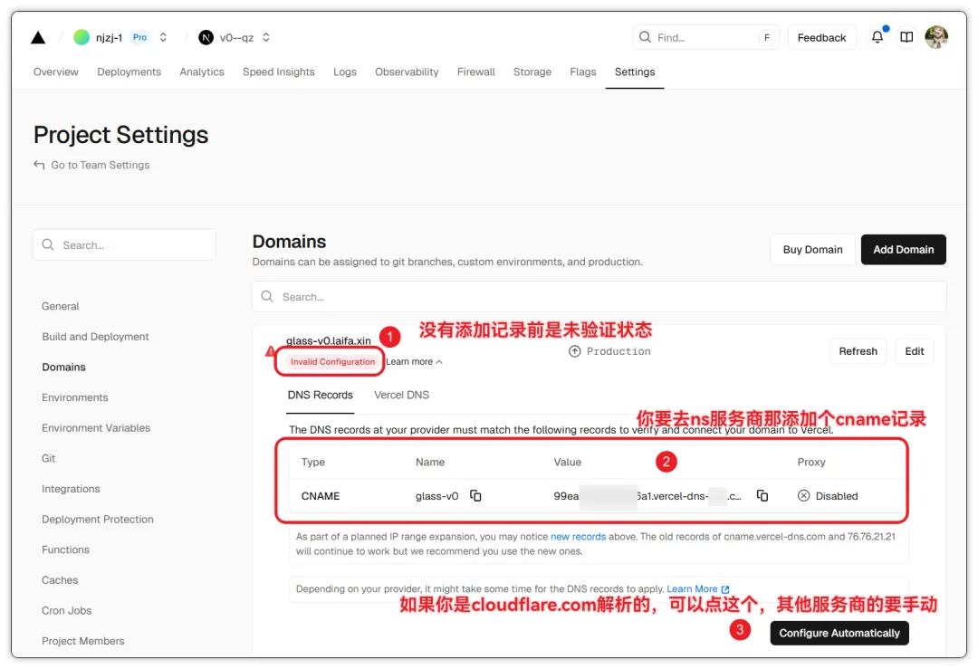Open Functions settings

point(65,550)
